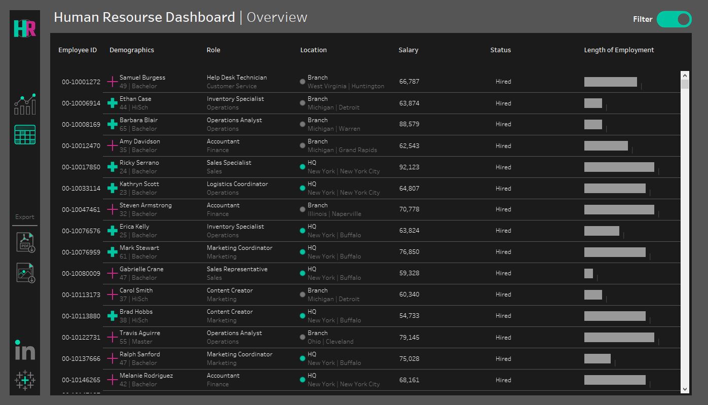Select employee ID 00-10001272

(x=81, y=82)
